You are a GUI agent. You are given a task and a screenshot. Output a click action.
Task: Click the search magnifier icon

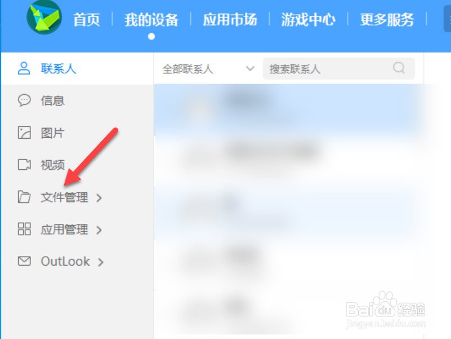[x=399, y=68]
